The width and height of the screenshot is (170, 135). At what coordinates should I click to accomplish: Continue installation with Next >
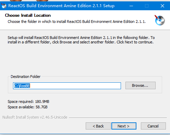pos(124,126)
